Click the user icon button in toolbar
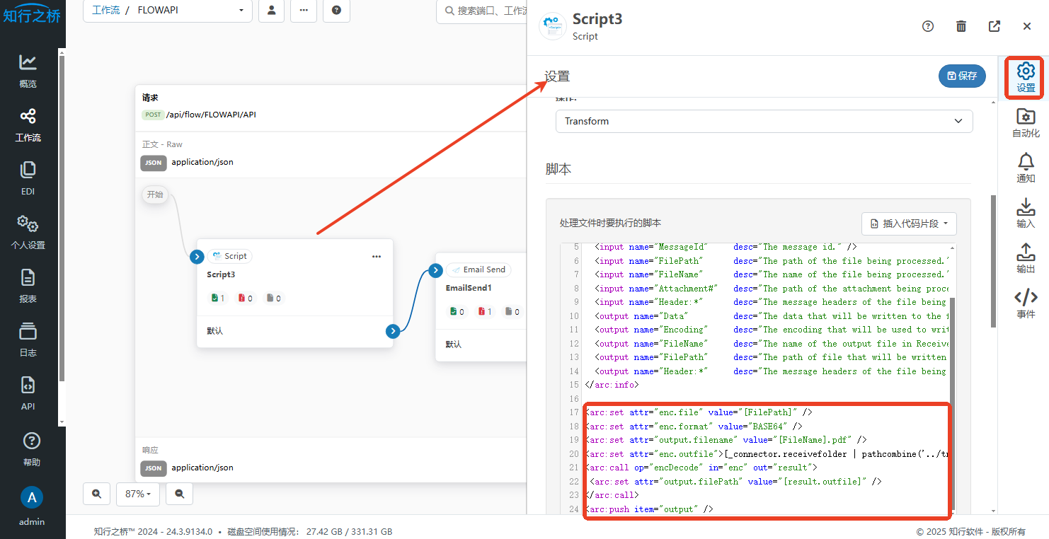This screenshot has width=1049, height=539. tap(272, 10)
